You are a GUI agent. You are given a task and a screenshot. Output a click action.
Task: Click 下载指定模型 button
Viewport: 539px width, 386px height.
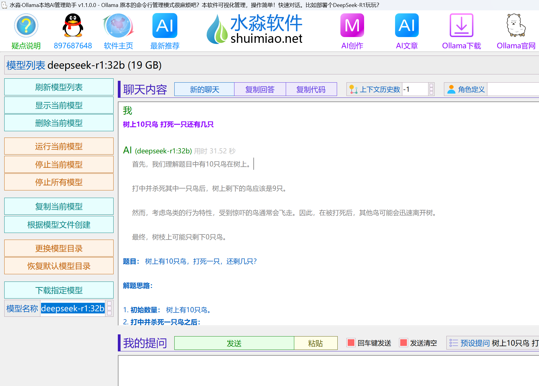point(59,290)
